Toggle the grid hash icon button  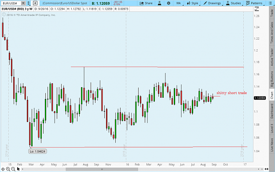pyautogui.click(x=35, y=3)
